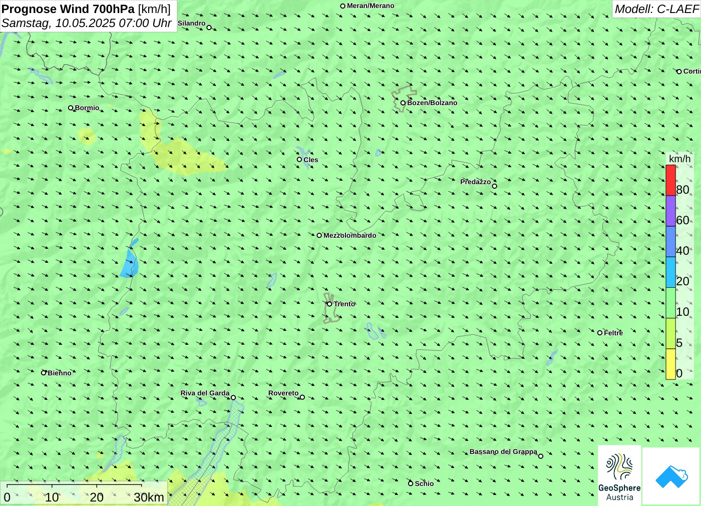Viewport: 701px width, 506px height.
Task: Select the Bozen/Bolzano city marker
Action: coord(403,103)
